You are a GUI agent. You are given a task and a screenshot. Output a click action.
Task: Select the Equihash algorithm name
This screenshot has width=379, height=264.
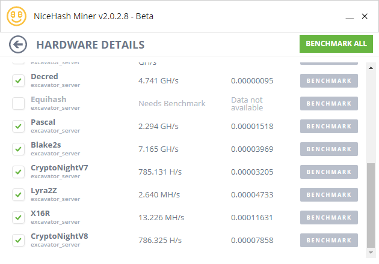pos(49,100)
